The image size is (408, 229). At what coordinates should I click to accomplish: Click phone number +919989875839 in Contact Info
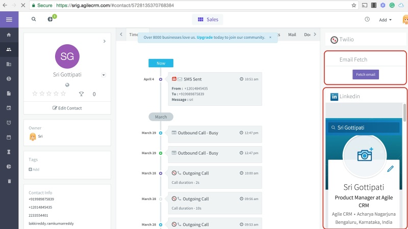(x=41, y=199)
